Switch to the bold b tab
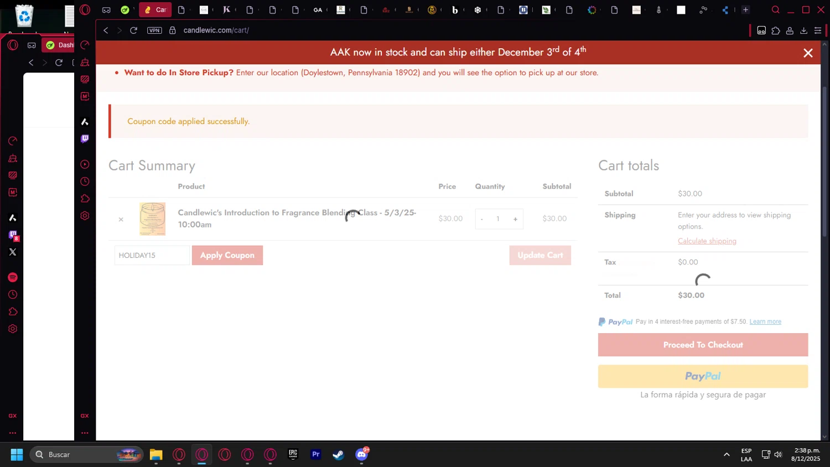 (x=455, y=10)
